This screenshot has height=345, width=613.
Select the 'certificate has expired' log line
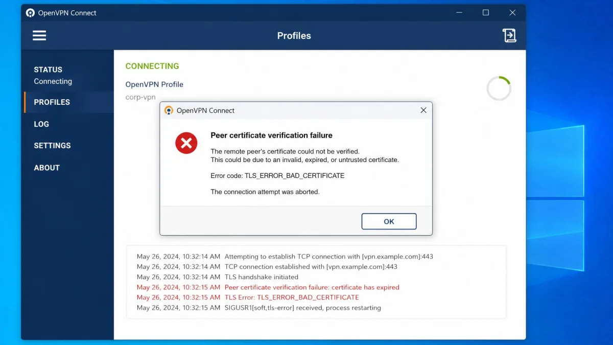coord(268,287)
